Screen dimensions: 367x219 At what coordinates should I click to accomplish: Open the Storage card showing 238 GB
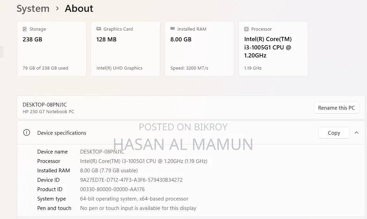52,49
